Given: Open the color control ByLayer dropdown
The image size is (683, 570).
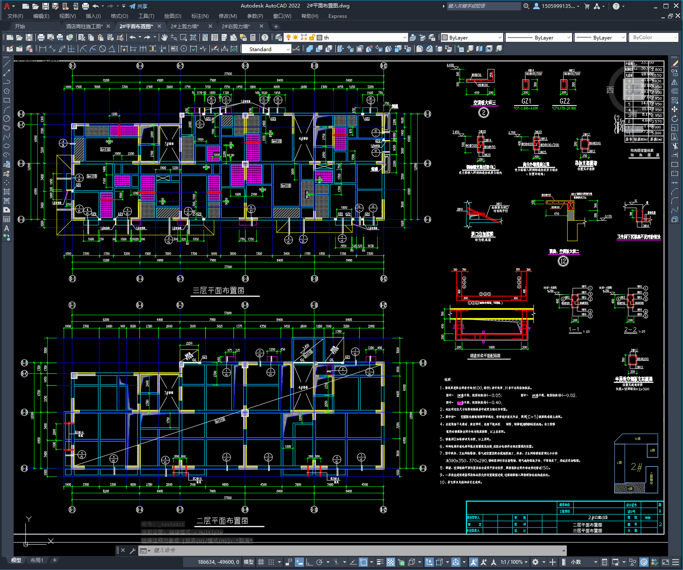Looking at the screenshot, I should click(472, 37).
